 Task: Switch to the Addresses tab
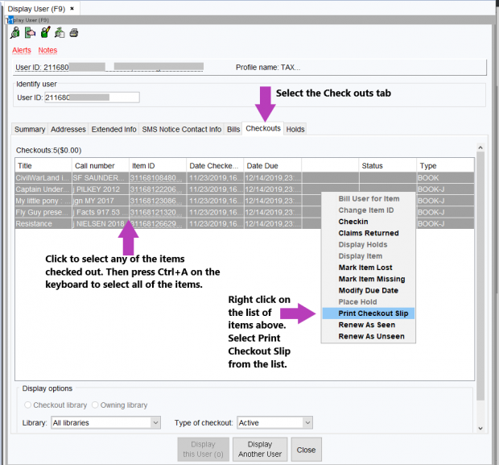tap(68, 130)
